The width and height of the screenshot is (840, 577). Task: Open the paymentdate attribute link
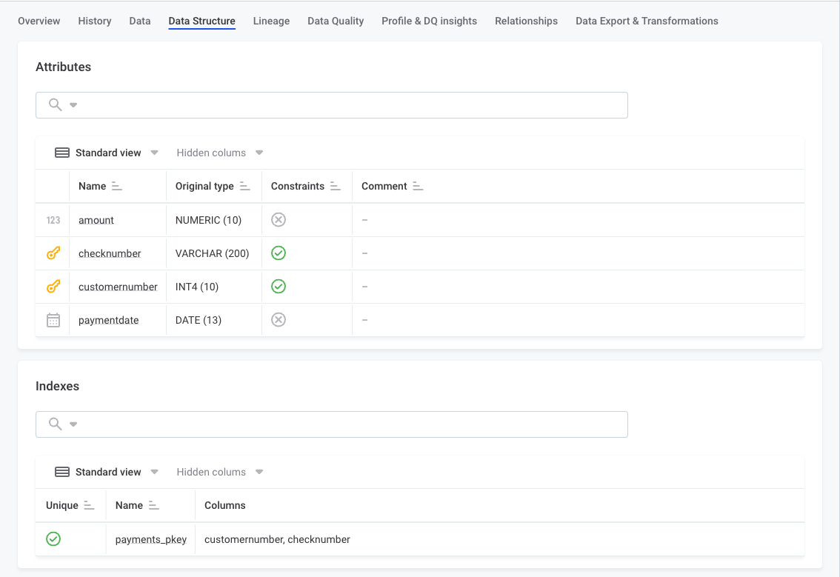[x=108, y=320]
